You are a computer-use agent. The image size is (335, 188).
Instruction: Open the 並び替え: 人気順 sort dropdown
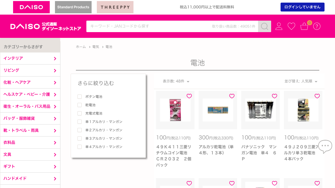pos(301,81)
